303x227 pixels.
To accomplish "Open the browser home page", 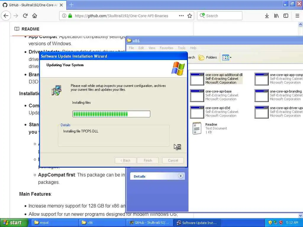I will click(35, 16).
